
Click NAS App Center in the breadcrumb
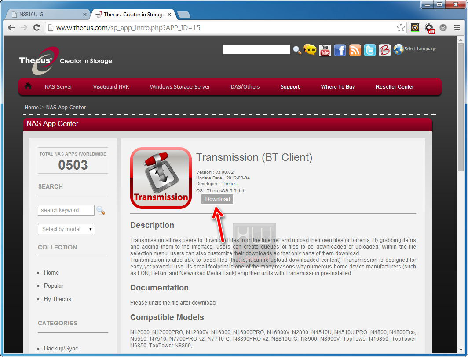(66, 108)
